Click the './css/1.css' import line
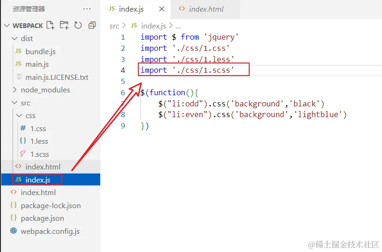The height and width of the screenshot is (252, 382). (x=185, y=49)
